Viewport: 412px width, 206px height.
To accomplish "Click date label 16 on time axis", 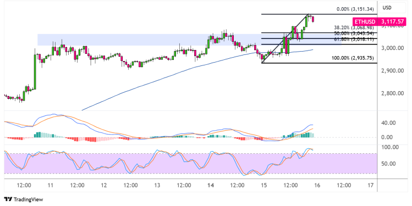I will tap(317, 185).
